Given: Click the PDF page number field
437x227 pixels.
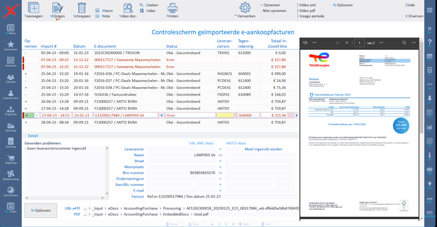Looking at the screenshot, I should (x=359, y=43).
